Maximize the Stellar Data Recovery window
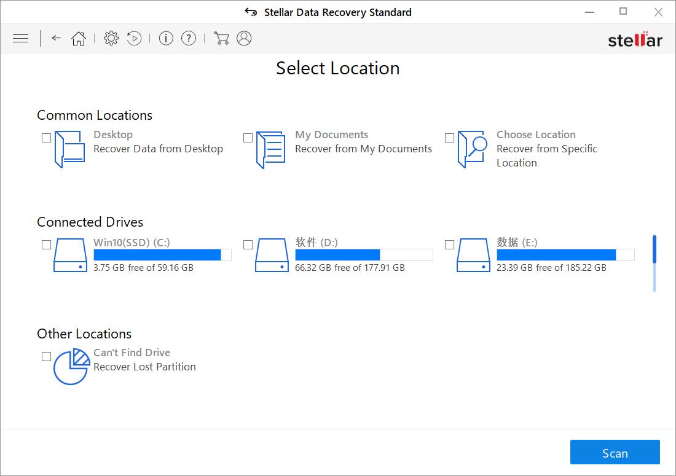The height and width of the screenshot is (476, 676). [623, 12]
